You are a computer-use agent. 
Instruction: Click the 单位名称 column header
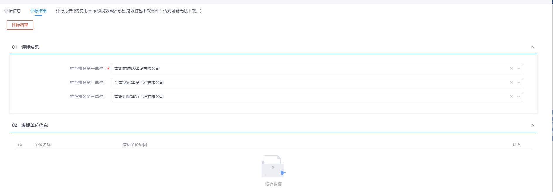43,145
